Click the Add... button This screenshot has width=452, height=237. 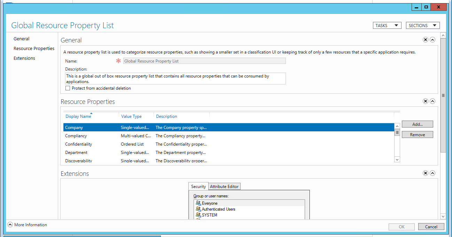coord(417,124)
